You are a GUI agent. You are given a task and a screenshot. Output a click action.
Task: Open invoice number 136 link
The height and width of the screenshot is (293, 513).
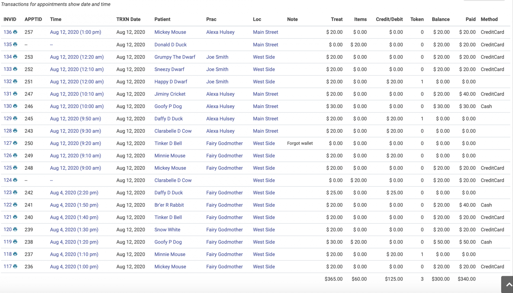[8, 32]
